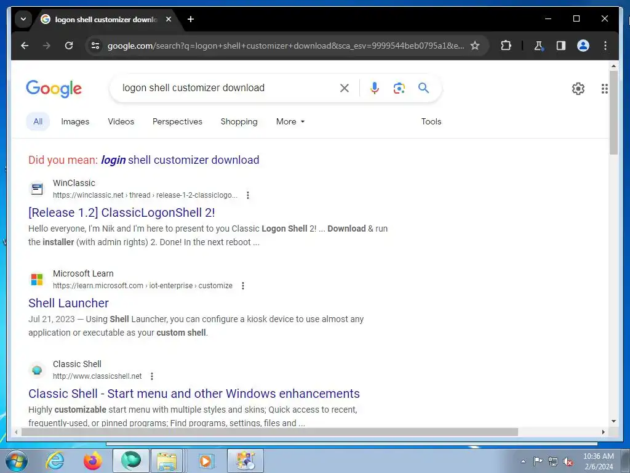Screen dimensions: 630x473
Task: Open Google quick settings gear
Action: tap(578, 89)
